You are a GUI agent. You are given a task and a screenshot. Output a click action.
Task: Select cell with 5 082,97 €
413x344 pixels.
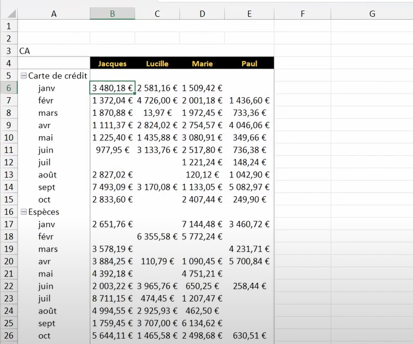coord(249,187)
